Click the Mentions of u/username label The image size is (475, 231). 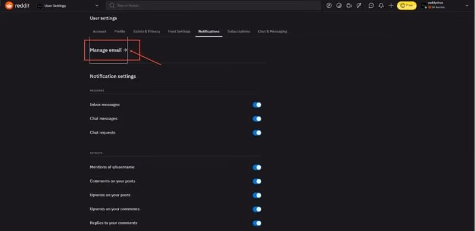coord(112,167)
